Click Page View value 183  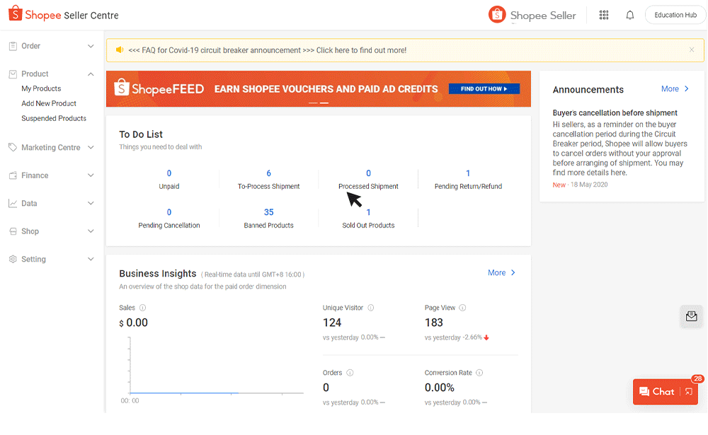433,323
